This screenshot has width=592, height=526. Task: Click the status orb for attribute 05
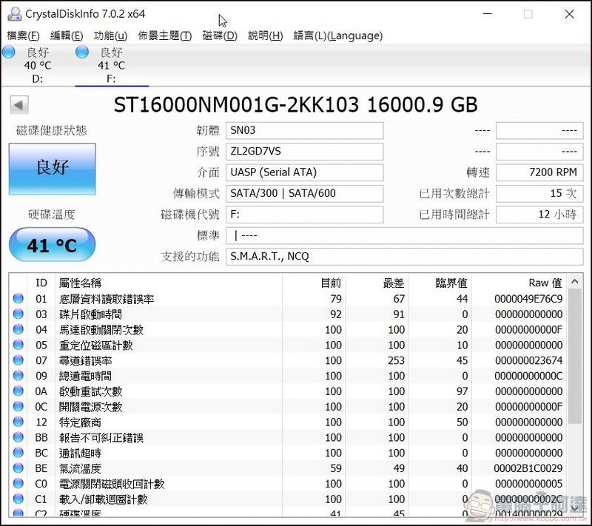pyautogui.click(x=18, y=345)
